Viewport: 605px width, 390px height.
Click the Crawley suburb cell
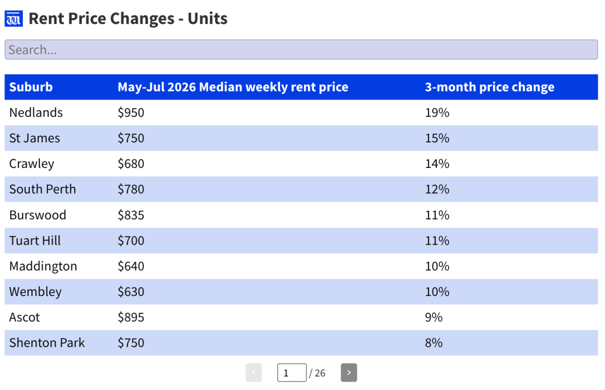(31, 164)
